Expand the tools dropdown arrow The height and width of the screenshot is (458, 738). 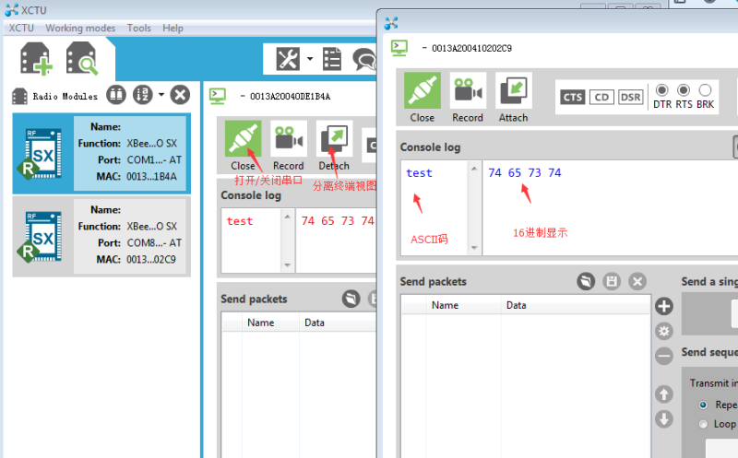click(x=310, y=59)
